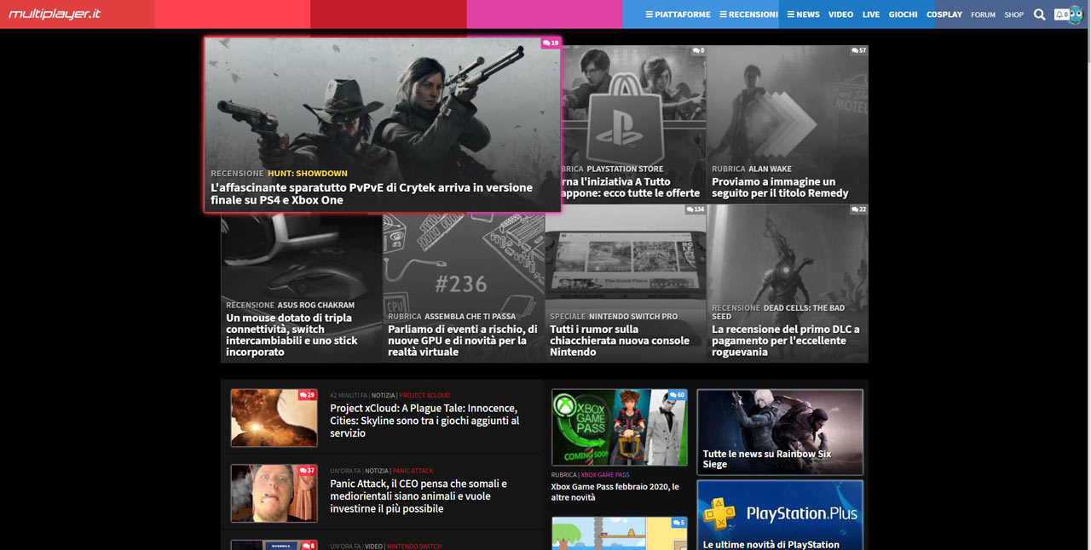This screenshot has width=1091, height=550.
Task: Click the 19 comments badge on Hunt: Showdown
Action: pos(551,43)
